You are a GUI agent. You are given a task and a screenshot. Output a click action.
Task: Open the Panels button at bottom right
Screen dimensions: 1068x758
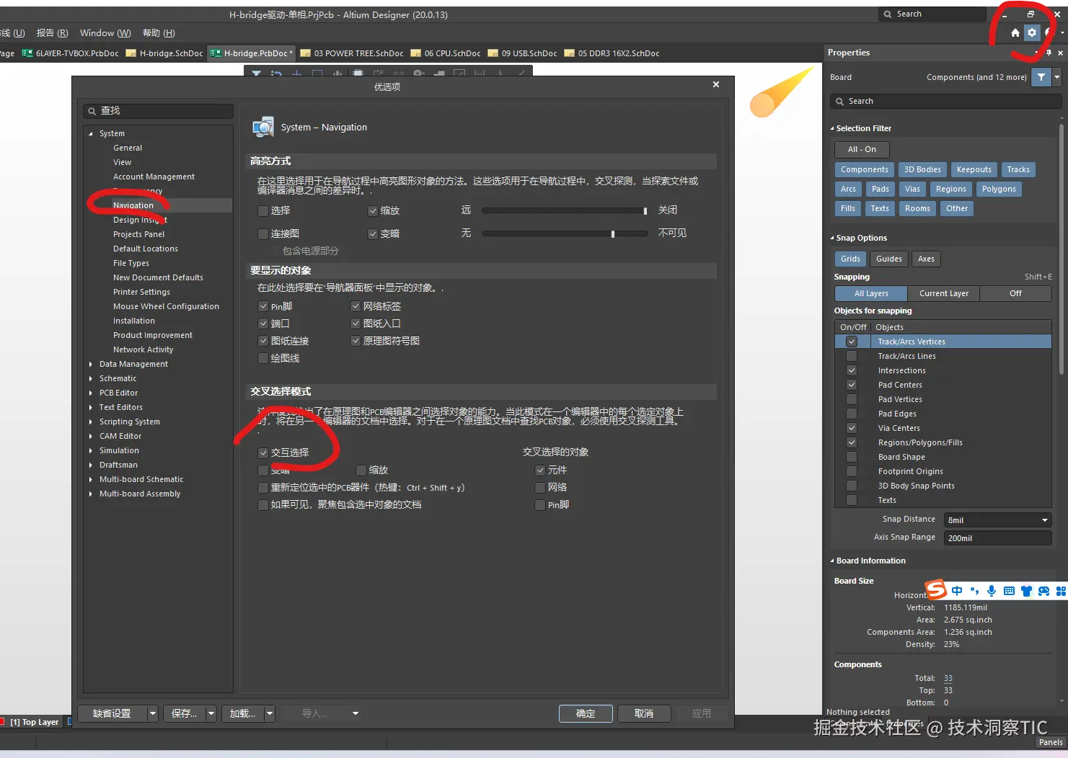click(1051, 742)
